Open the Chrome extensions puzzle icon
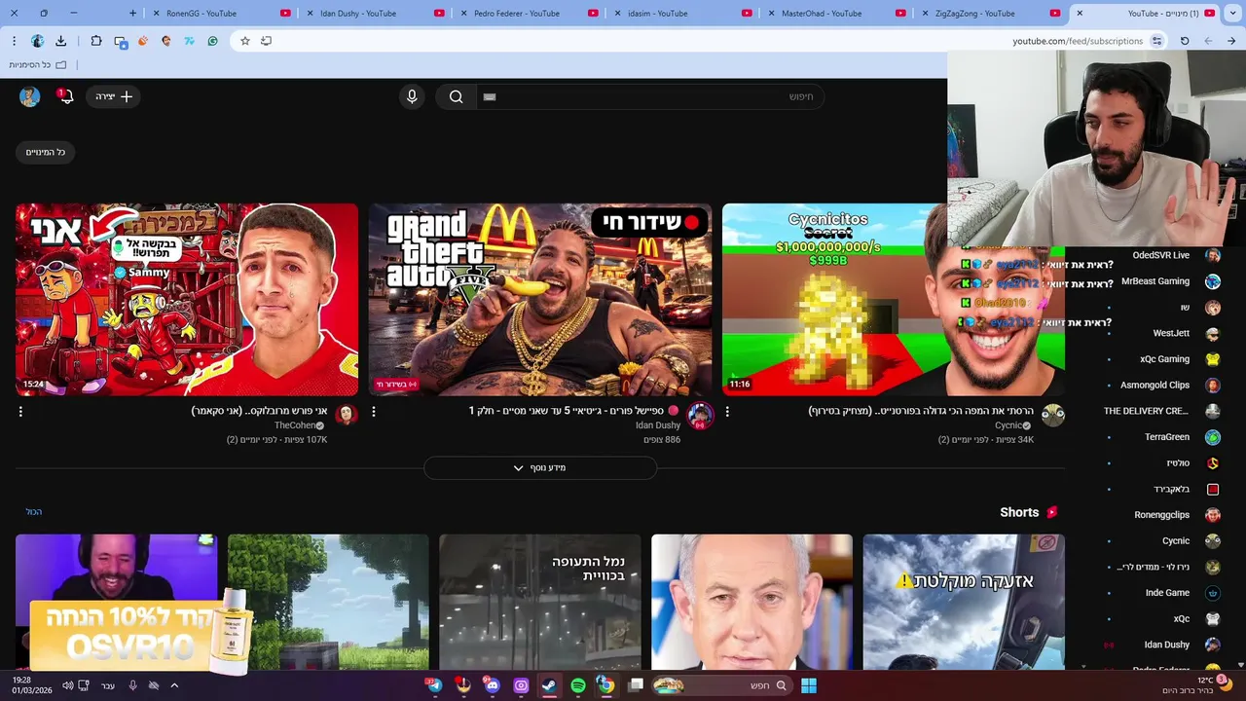The width and height of the screenshot is (1246, 701). click(x=96, y=41)
